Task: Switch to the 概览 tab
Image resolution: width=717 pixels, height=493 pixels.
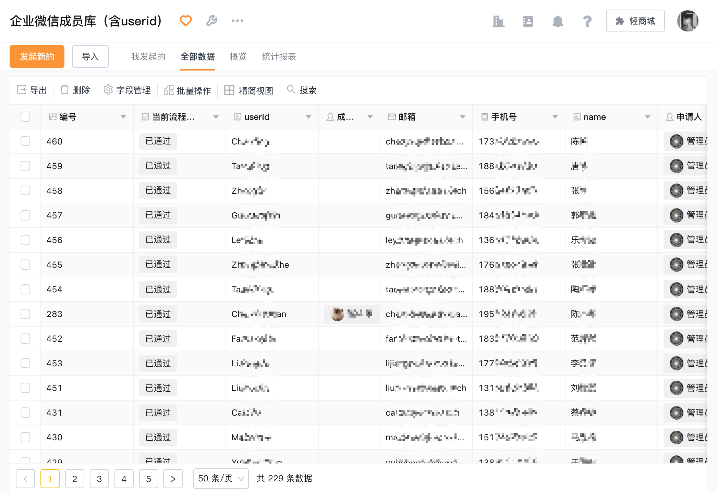Action: (238, 56)
